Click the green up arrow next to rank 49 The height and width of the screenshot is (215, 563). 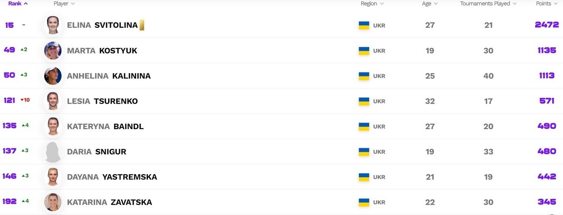tap(22, 50)
